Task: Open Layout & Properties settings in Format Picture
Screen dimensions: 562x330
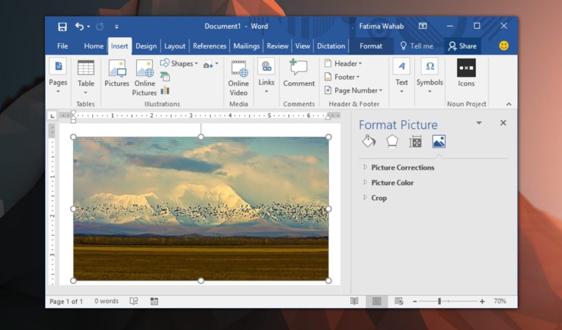Action: coord(415,141)
